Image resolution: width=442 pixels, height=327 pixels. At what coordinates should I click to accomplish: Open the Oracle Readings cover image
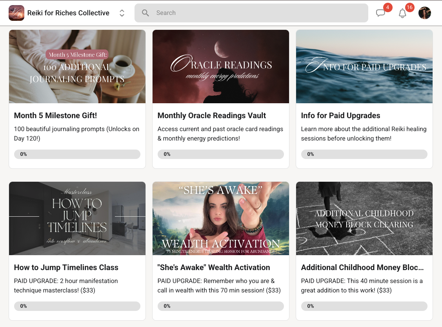tap(221, 67)
